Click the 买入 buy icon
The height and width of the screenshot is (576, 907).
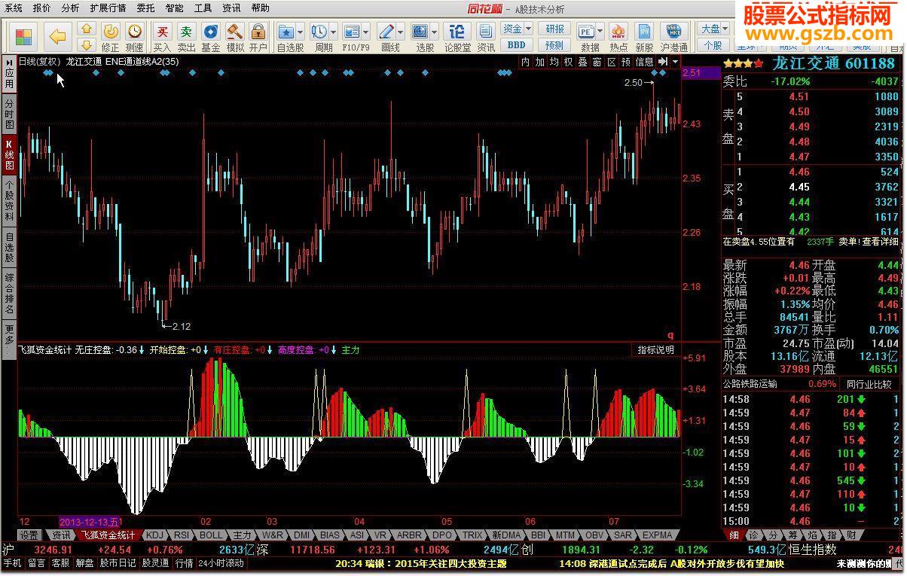(x=162, y=31)
